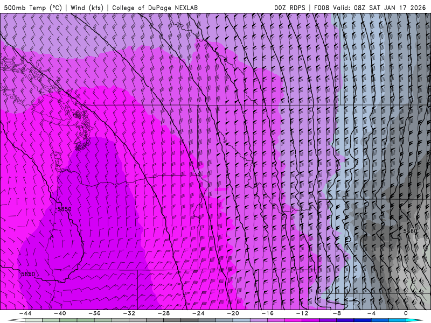Click the 0 value on the temperature scale
The height and width of the screenshot is (323, 431).
point(406,313)
